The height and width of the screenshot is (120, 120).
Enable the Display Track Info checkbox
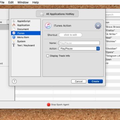point(48,56)
